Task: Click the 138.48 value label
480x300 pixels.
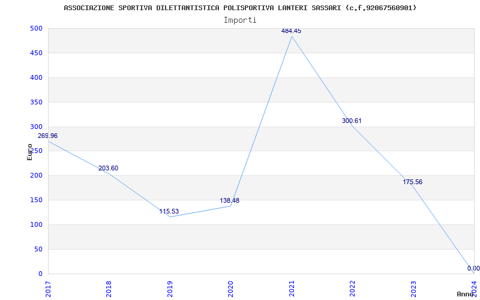Action: coord(230,201)
